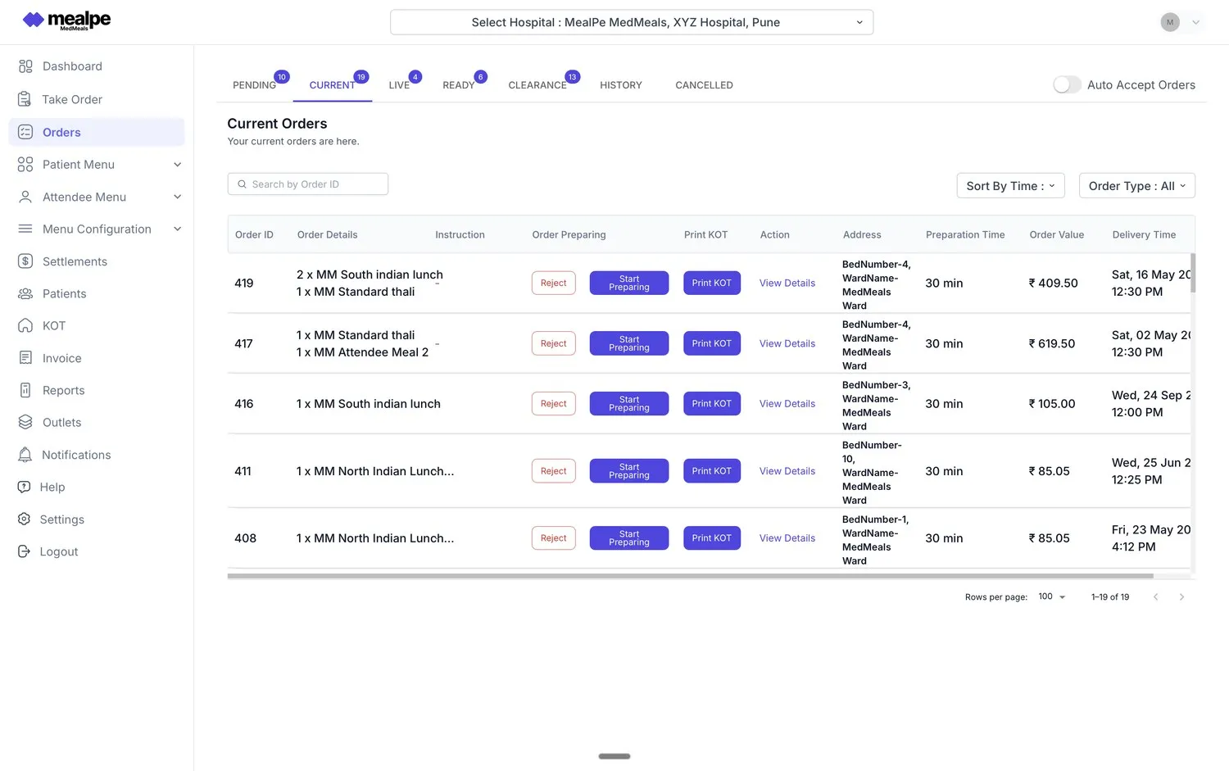1229x771 pixels.
Task: Click the horizontal table scrollbar
Action: tap(690, 576)
